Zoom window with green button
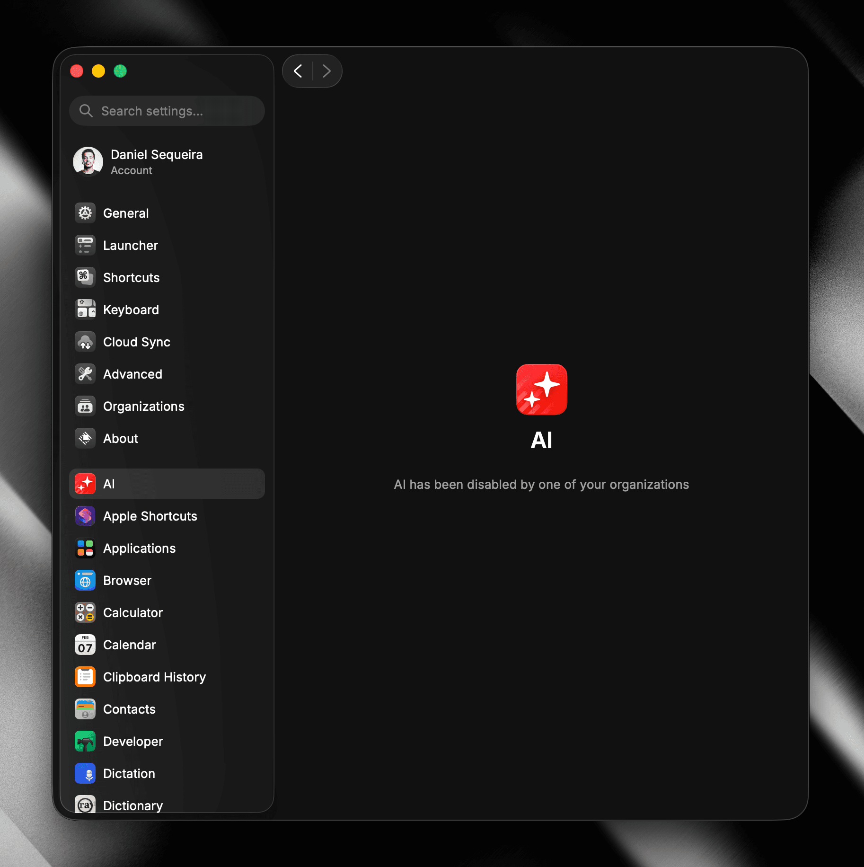This screenshot has height=867, width=864. tap(120, 71)
